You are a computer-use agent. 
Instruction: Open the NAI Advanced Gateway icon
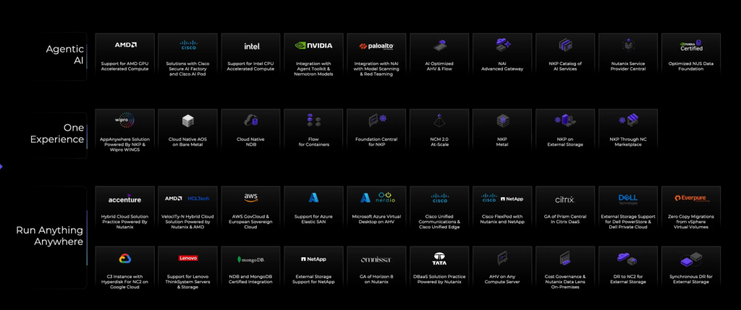pyautogui.click(x=503, y=45)
